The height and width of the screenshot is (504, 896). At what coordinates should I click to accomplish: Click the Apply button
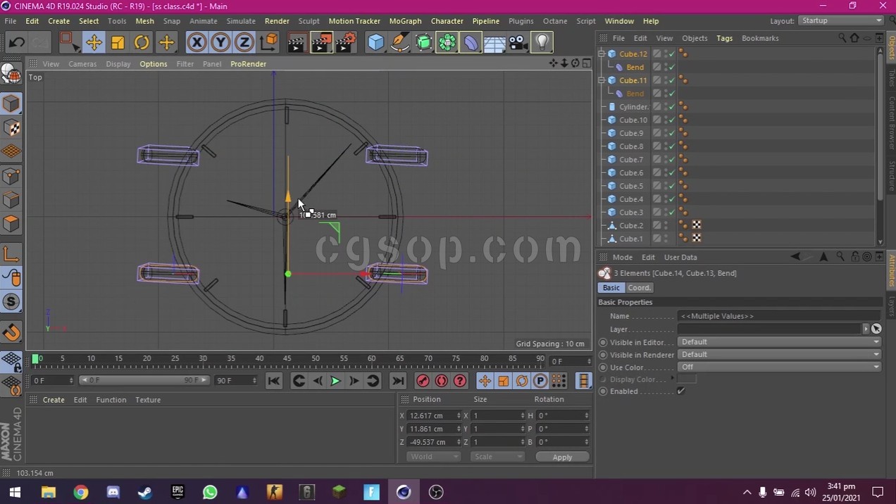562,457
